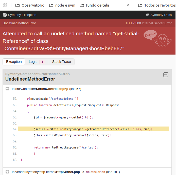This screenshot has width=176, height=175.
Task: Click the Symfony Docs book icon
Action: tap(148, 15)
